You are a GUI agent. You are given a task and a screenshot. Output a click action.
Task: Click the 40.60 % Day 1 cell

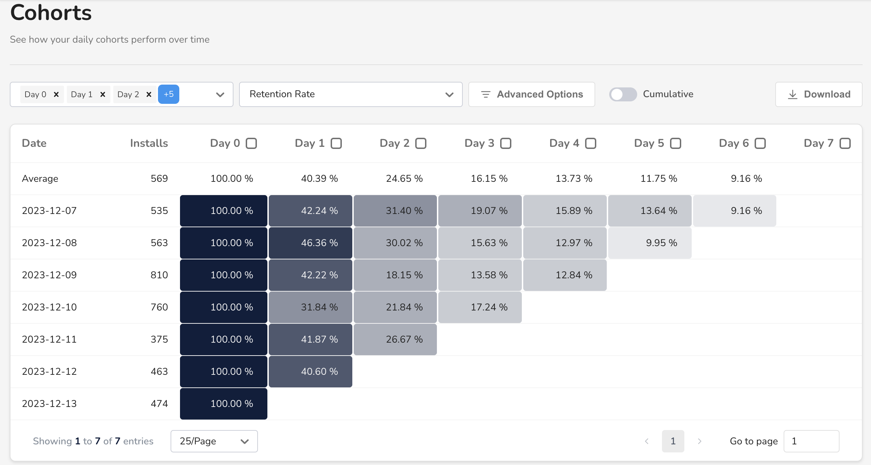(310, 372)
